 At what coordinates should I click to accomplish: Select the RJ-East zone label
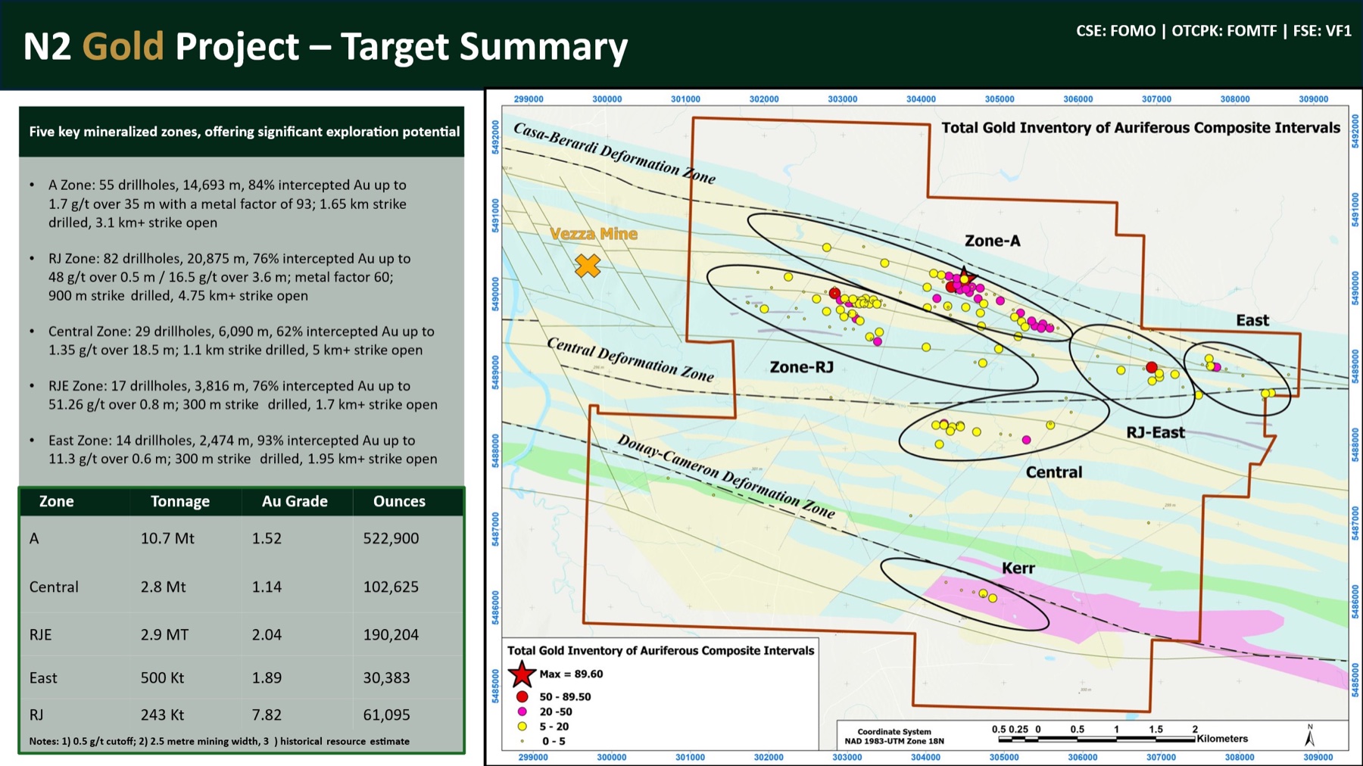(x=1157, y=433)
